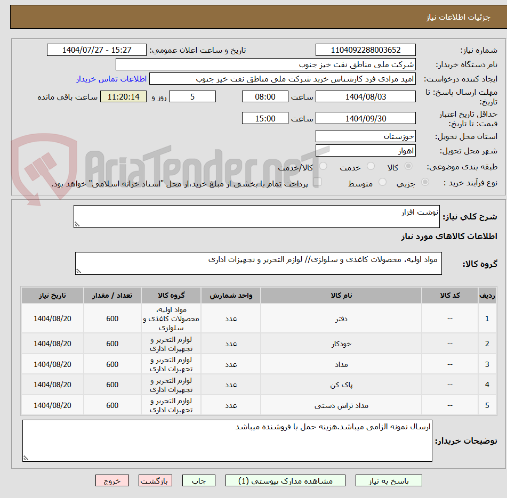Click the validity hour field 15:00
The image size is (507, 498).
point(265,118)
